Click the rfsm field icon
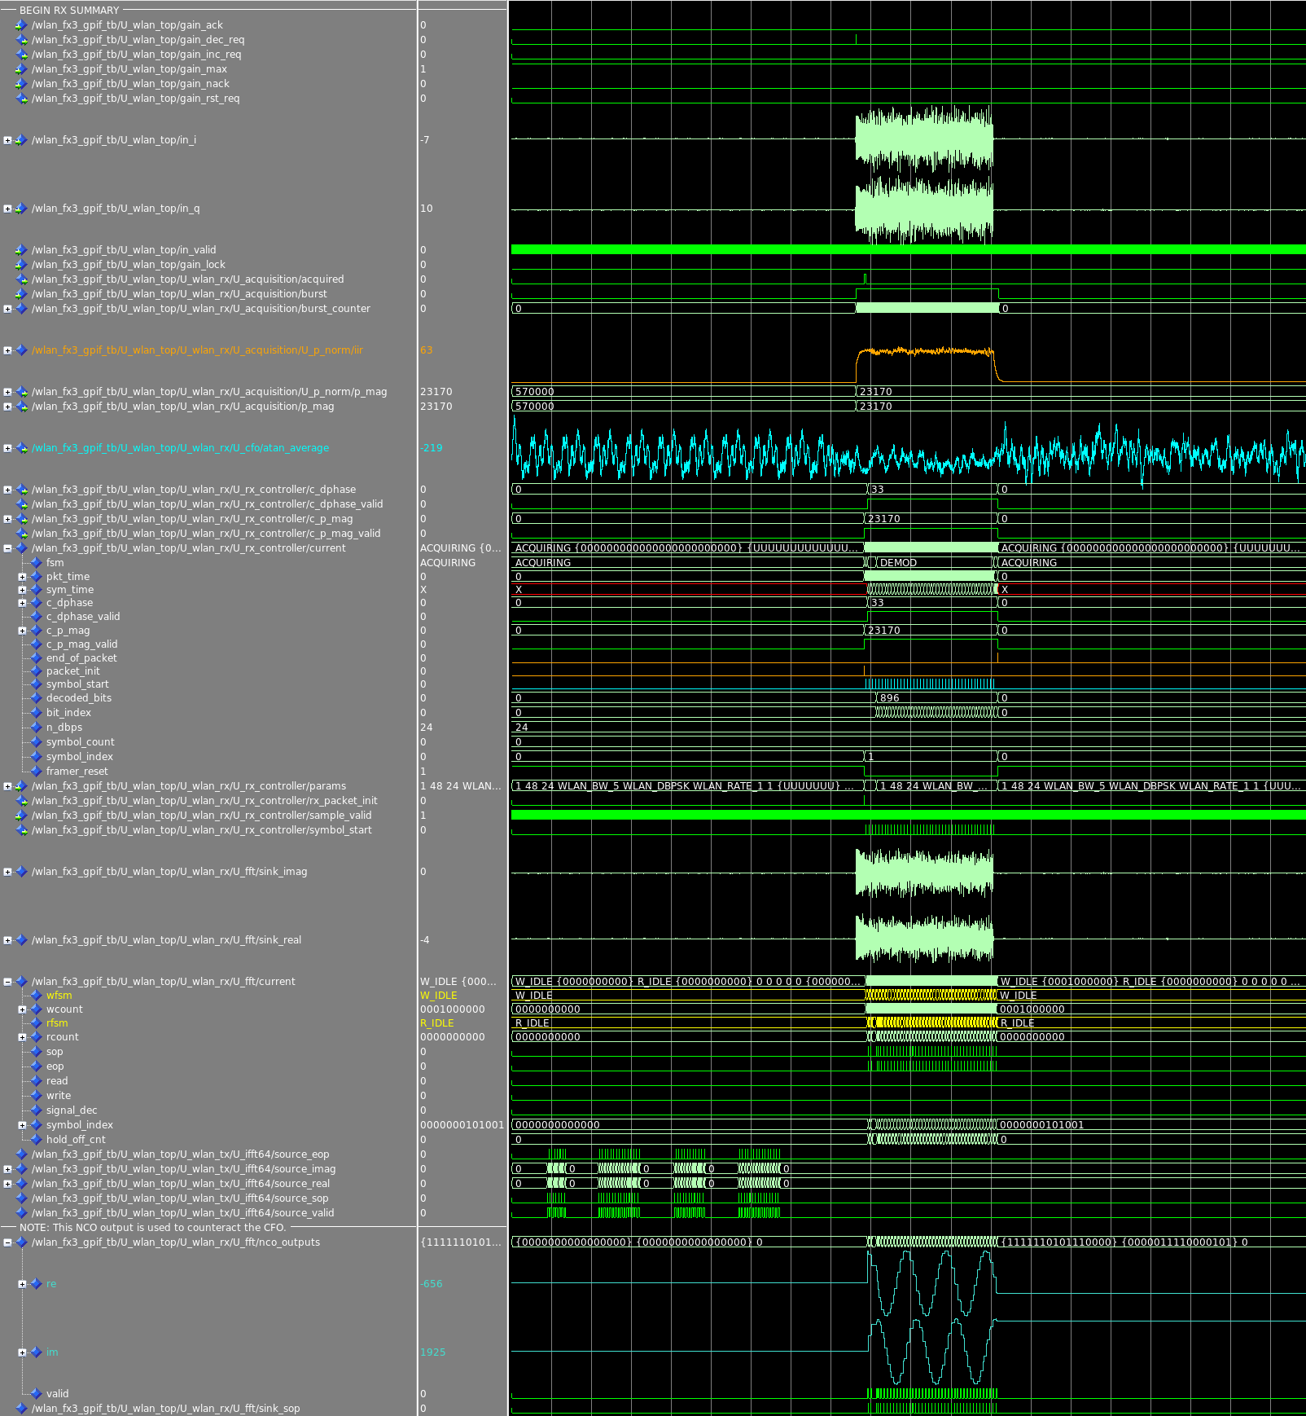Viewport: 1306px width, 1416px height. tap(36, 1023)
